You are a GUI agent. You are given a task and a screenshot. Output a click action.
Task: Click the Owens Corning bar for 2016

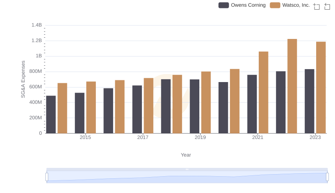pyautogui.click(x=108, y=111)
